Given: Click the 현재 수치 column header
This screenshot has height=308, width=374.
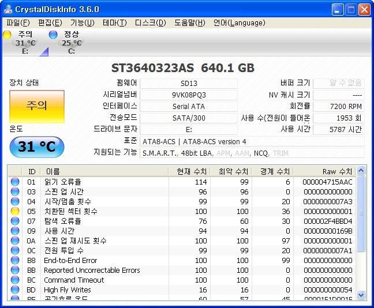Looking at the screenshot, I should coord(189,172).
